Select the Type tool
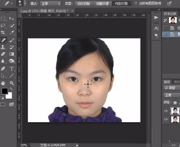The width and height of the screenshot is (180, 147). coord(12,69)
